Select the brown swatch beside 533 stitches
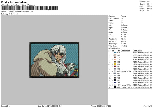Image resolution: width=153 pixels, height=108 pixels. click(115, 62)
